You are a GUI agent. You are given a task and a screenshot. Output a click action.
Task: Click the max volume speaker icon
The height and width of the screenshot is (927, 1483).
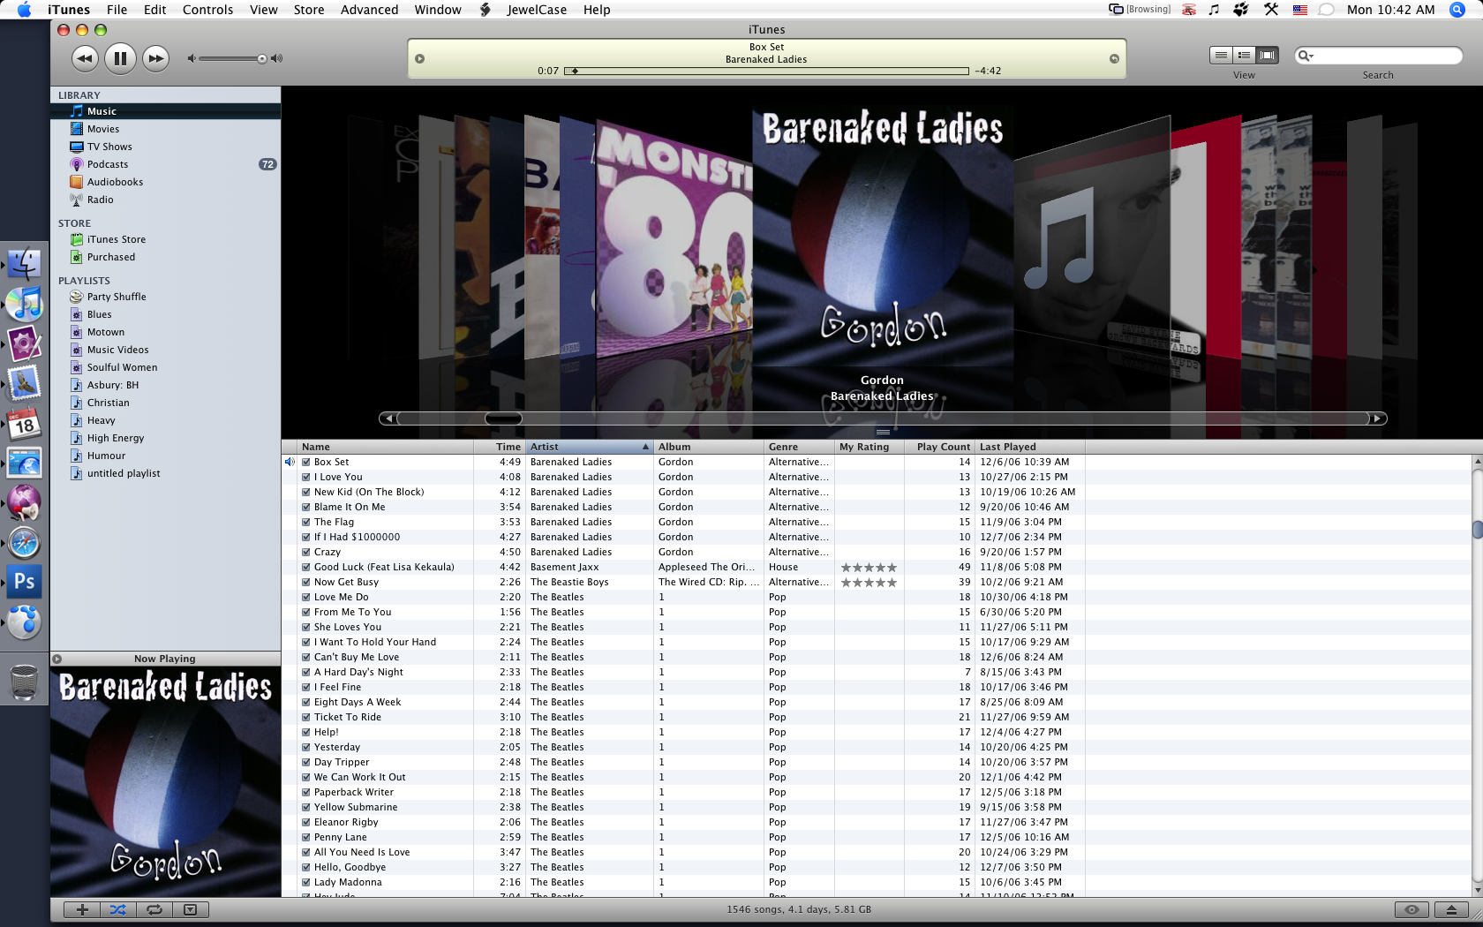[277, 59]
